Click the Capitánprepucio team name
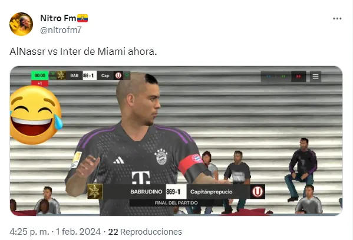The image size is (353, 240). coord(212,192)
